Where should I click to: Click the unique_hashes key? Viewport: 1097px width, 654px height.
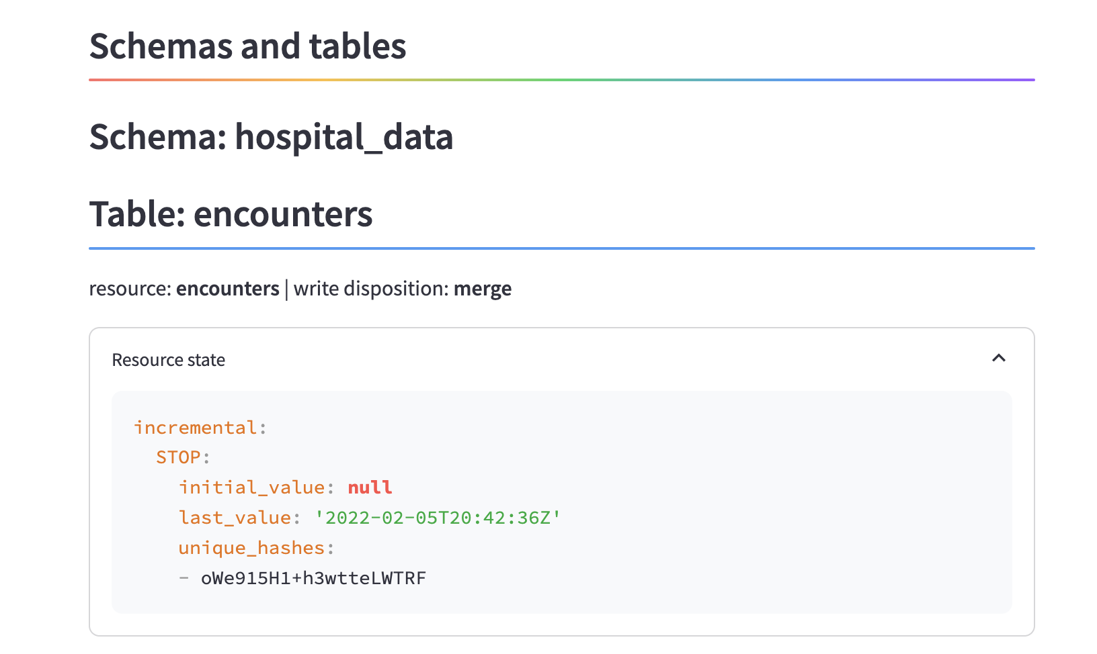point(252,548)
